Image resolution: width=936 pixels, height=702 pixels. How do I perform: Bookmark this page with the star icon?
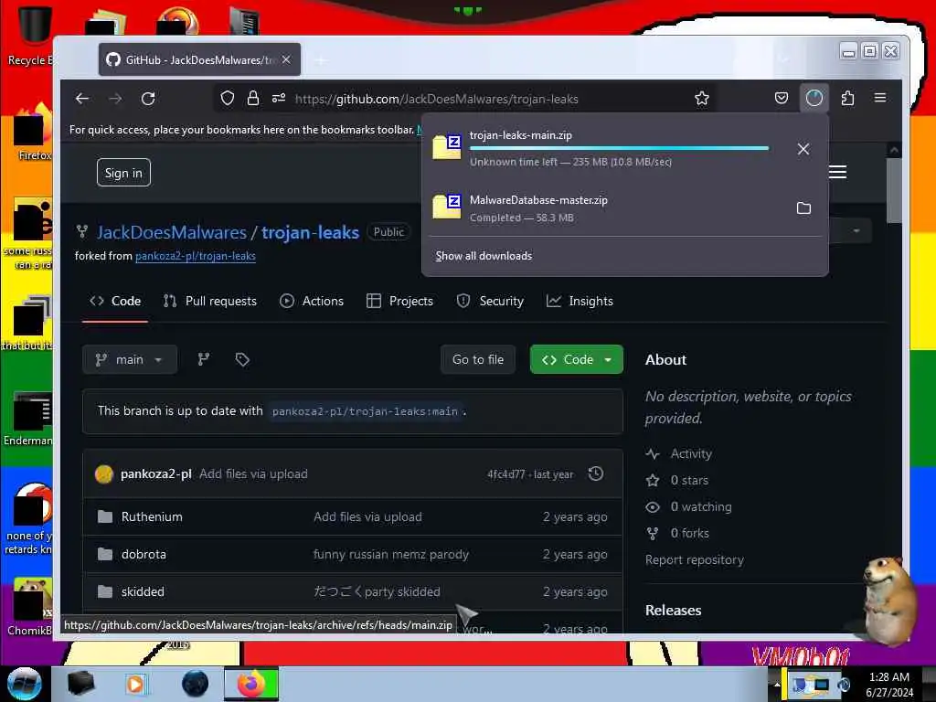coord(702,99)
